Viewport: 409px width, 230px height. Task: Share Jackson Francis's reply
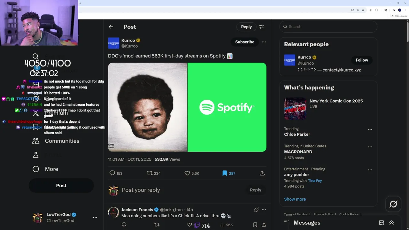[x=264, y=225]
